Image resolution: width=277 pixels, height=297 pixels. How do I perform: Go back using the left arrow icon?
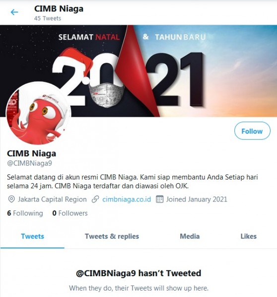point(14,12)
